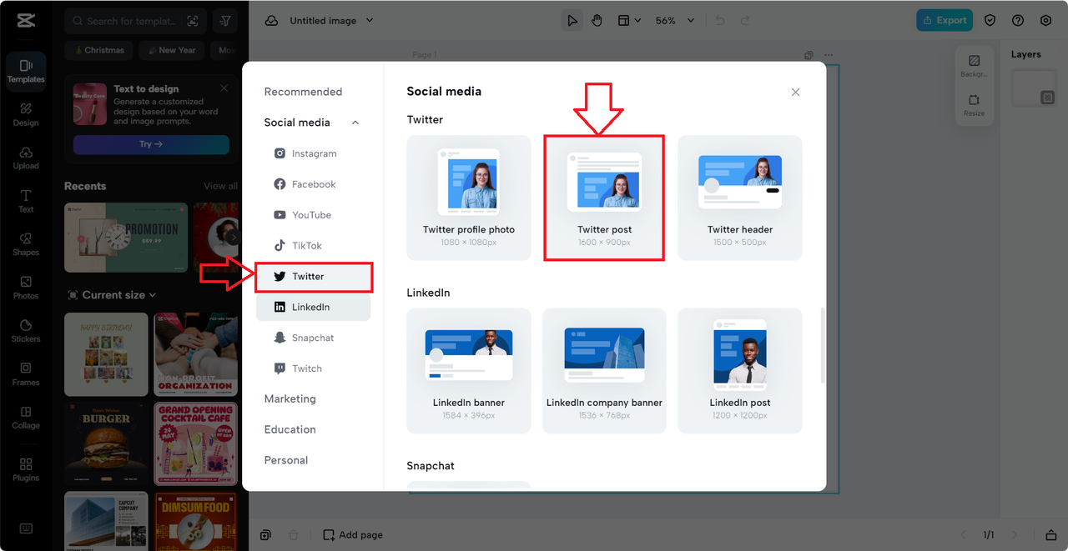This screenshot has width=1068, height=551.
Task: Click View all for Recents
Action: coord(220,186)
